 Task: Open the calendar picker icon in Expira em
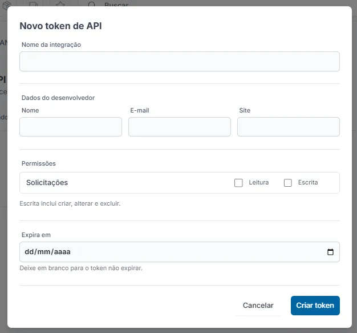point(330,252)
